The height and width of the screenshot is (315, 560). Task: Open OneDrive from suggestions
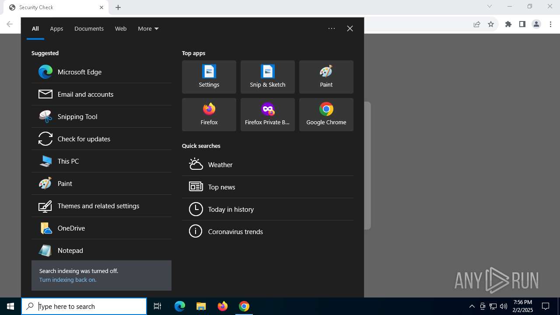tap(101, 228)
